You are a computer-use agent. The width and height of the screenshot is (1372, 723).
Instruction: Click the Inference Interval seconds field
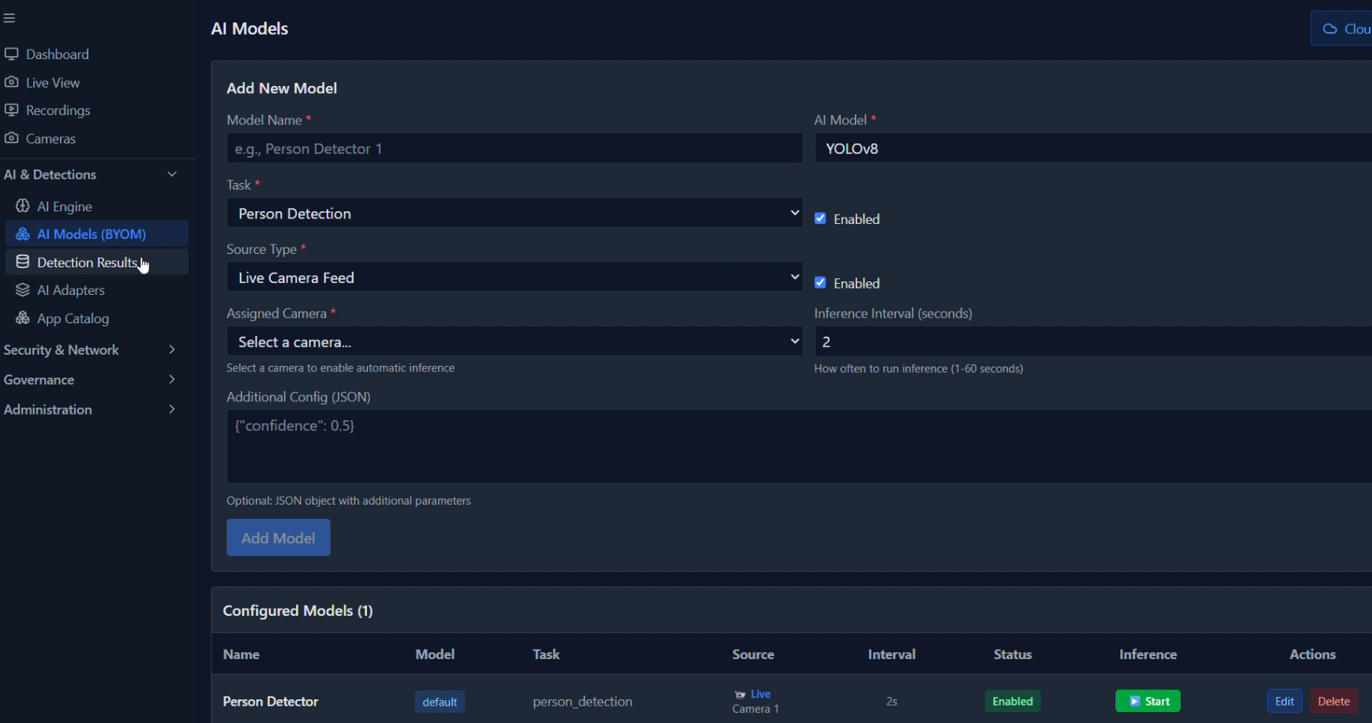[1093, 341]
